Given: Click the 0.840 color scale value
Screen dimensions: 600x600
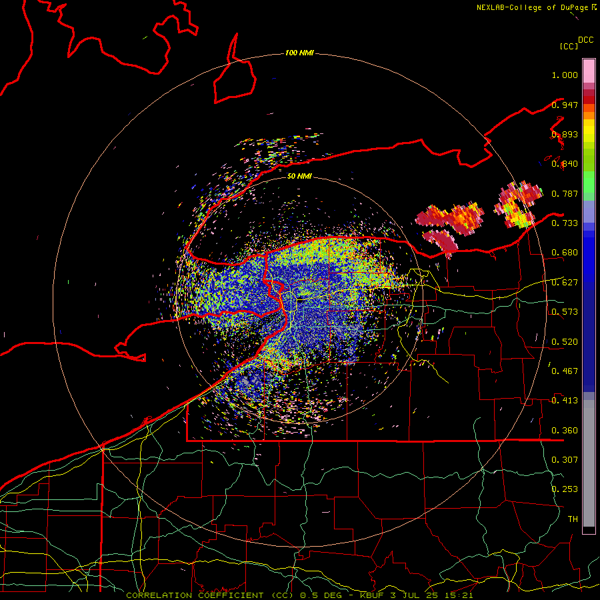Looking at the screenshot, I should [x=565, y=164].
